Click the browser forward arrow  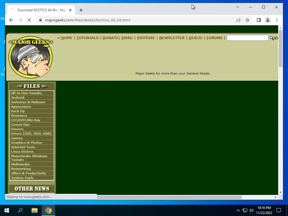click(x=20, y=20)
